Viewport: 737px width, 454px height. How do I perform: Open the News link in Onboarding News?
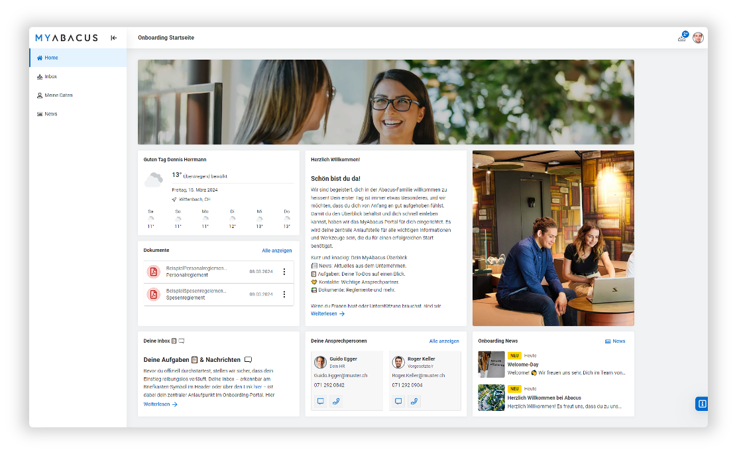point(615,341)
